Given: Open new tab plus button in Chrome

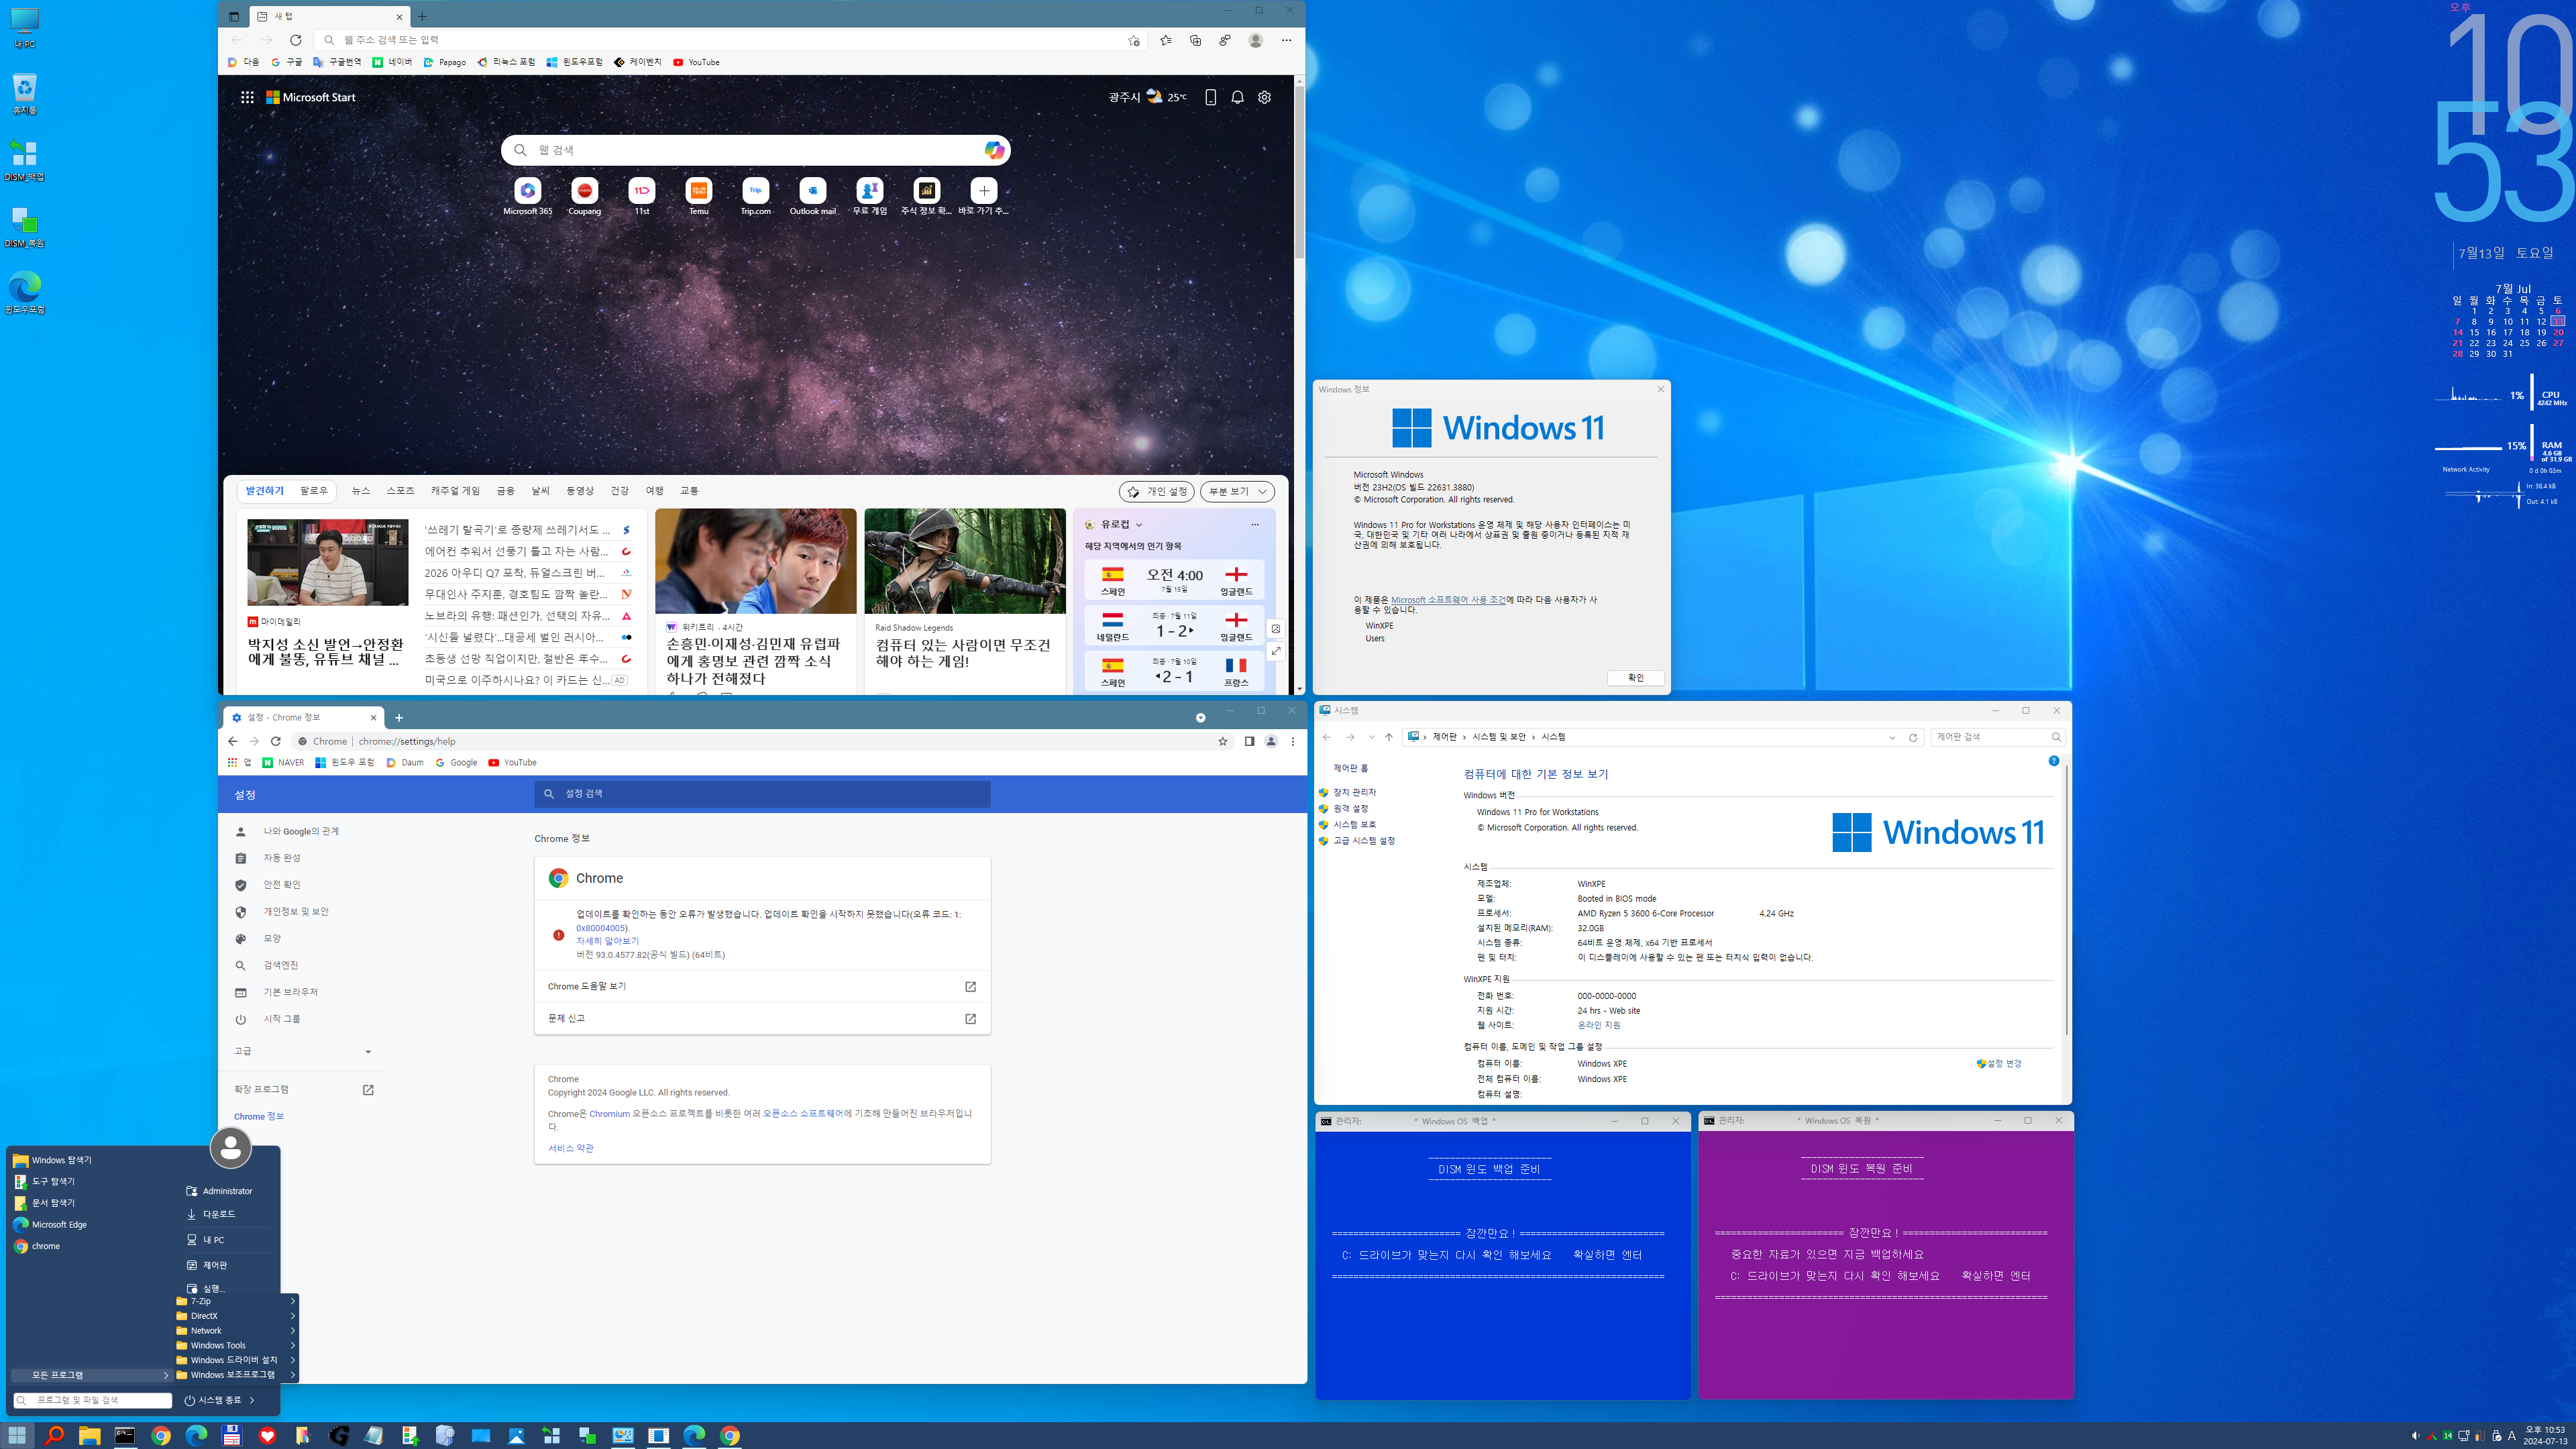Looking at the screenshot, I should click(399, 717).
